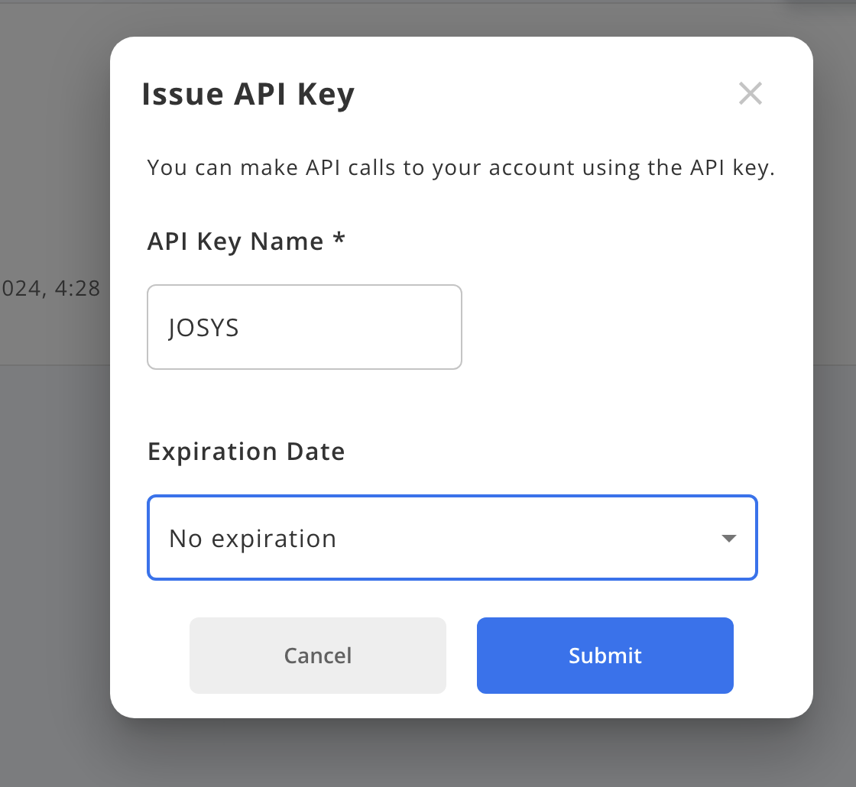Image resolution: width=856 pixels, height=787 pixels.
Task: Click the "Expiration Date" label
Action: (246, 452)
